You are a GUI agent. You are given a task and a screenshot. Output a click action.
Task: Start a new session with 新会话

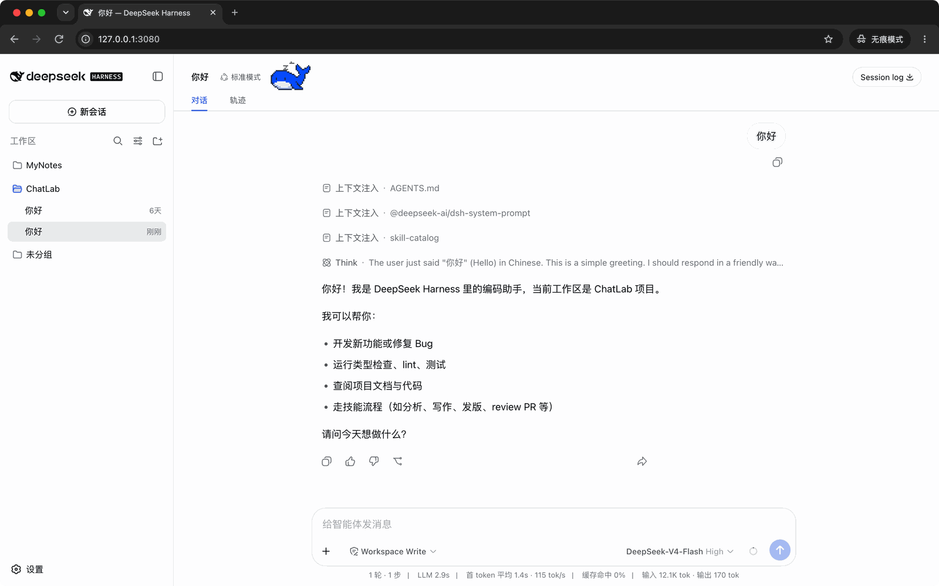point(87,112)
